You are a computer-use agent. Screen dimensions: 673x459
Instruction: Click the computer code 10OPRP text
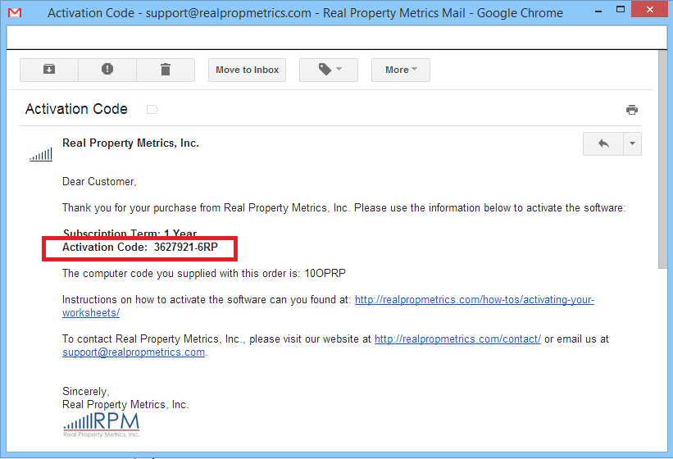325,273
